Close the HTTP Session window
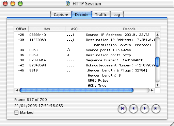 (5, 3)
